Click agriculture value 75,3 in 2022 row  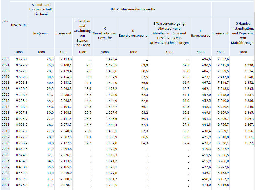[x=50, y=59]
